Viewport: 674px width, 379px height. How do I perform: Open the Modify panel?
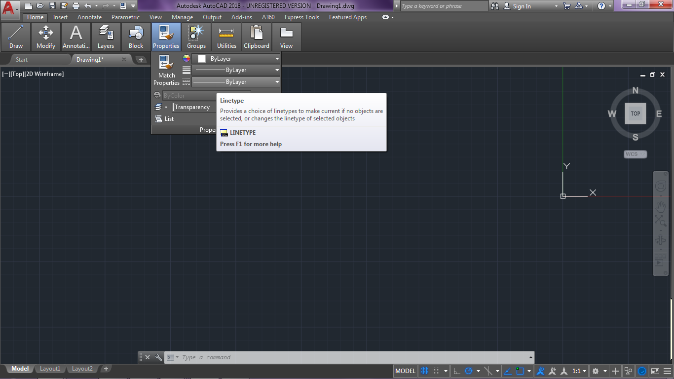tap(46, 37)
